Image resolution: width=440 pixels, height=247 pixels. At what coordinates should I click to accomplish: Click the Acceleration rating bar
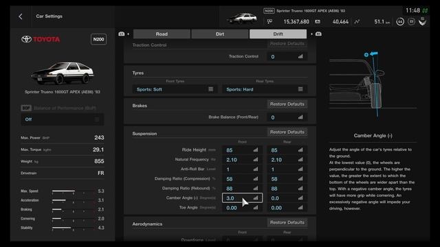(74, 200)
